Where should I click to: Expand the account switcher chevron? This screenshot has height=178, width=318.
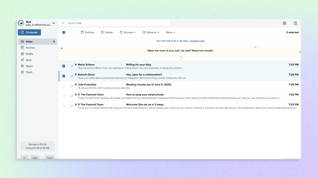(x=54, y=23)
